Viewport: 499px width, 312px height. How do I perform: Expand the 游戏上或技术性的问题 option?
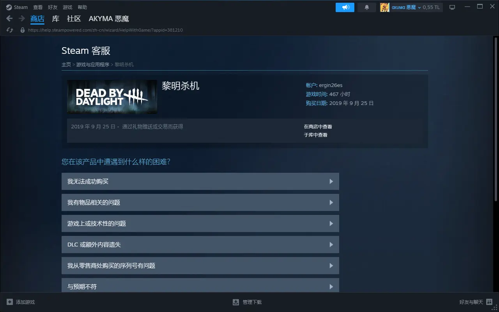[200, 223]
